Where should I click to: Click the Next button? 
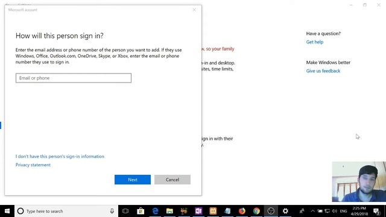[x=133, y=180]
